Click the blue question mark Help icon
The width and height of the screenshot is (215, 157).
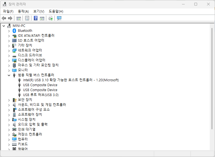36,18
